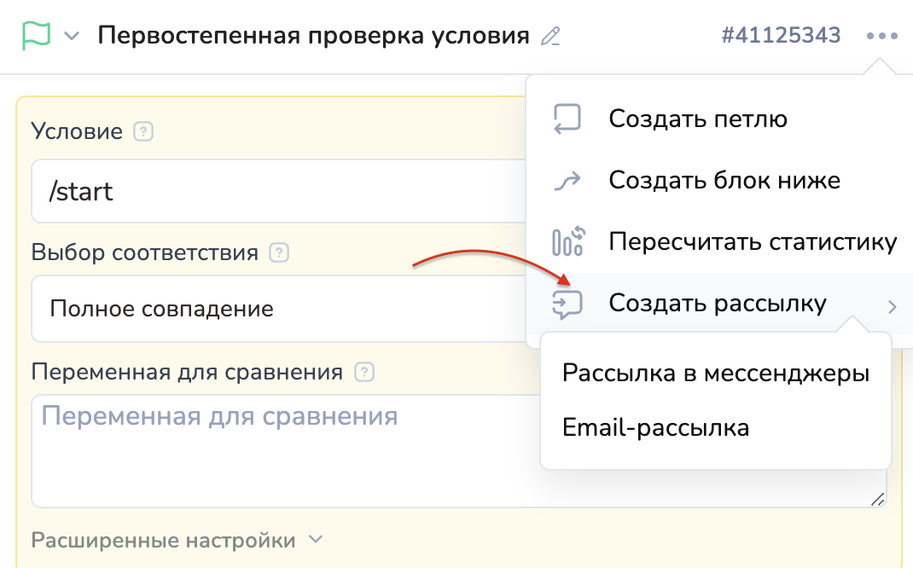913x568 pixels.
Task: Choose Рассылка в мессенджеры option
Action: click(715, 374)
